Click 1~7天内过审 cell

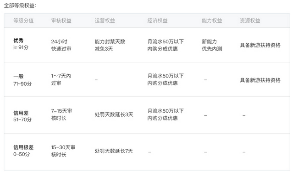pos(61,79)
